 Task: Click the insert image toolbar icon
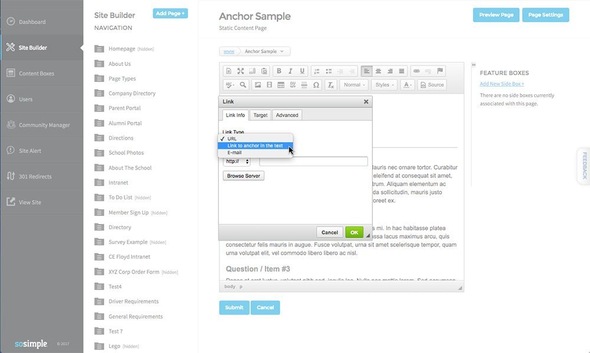pyautogui.click(x=258, y=85)
